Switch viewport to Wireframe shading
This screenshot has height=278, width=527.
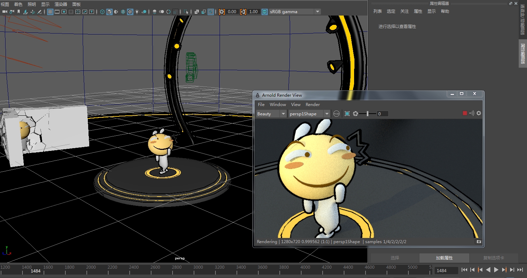102,12
